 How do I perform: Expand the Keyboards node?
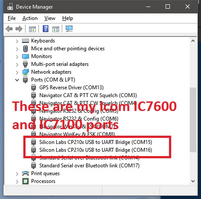[17, 41]
